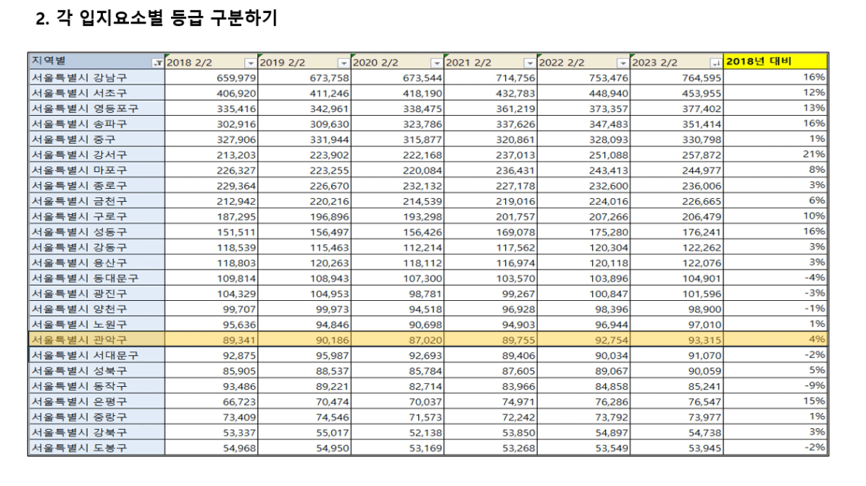The height and width of the screenshot is (486, 866).
Task: Select the 서울특별시 도봉구 row label
Action: click(96, 448)
